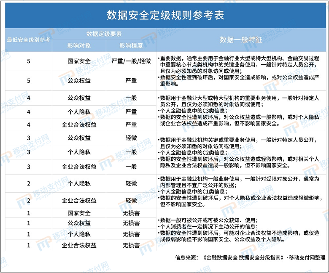
Task: Click the title 数据安全定级规则参考表
Action: click(x=165, y=15)
